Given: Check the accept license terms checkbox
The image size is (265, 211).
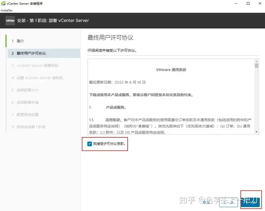Looking at the screenshot, I should [x=89, y=144].
